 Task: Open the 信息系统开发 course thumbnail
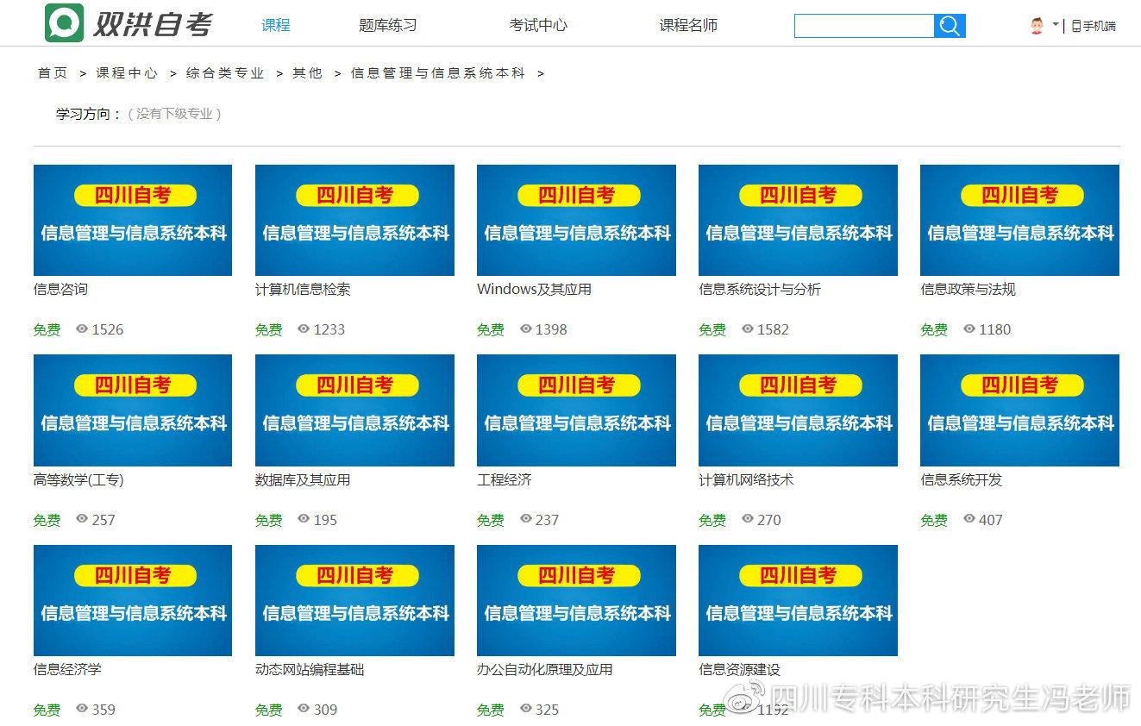point(1019,410)
